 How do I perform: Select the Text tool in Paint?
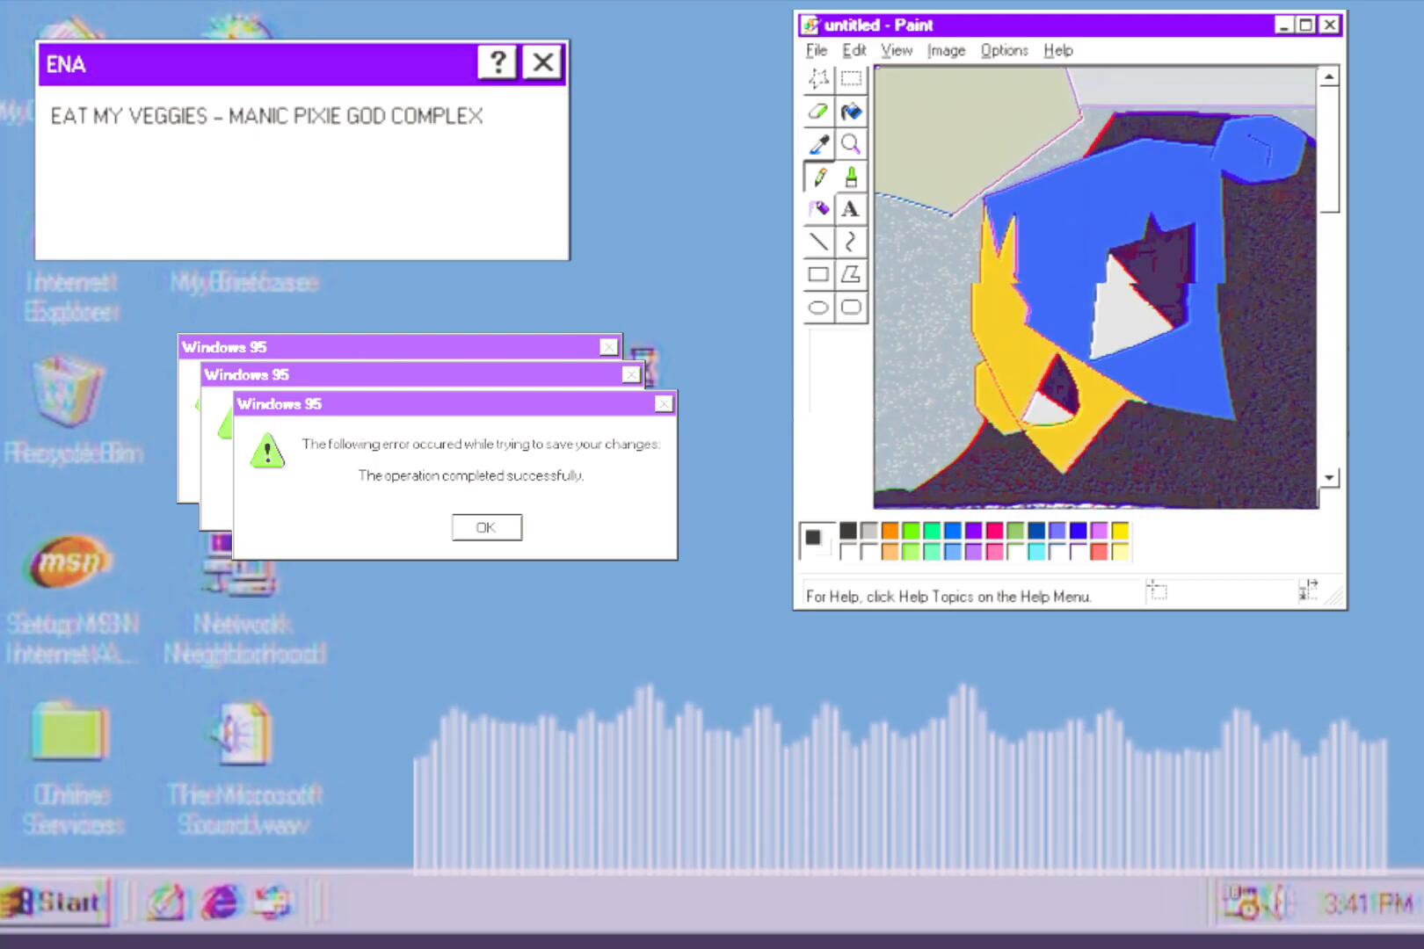[851, 209]
